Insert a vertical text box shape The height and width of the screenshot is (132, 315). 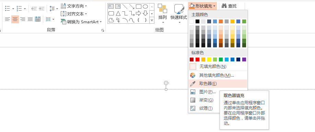118,6
